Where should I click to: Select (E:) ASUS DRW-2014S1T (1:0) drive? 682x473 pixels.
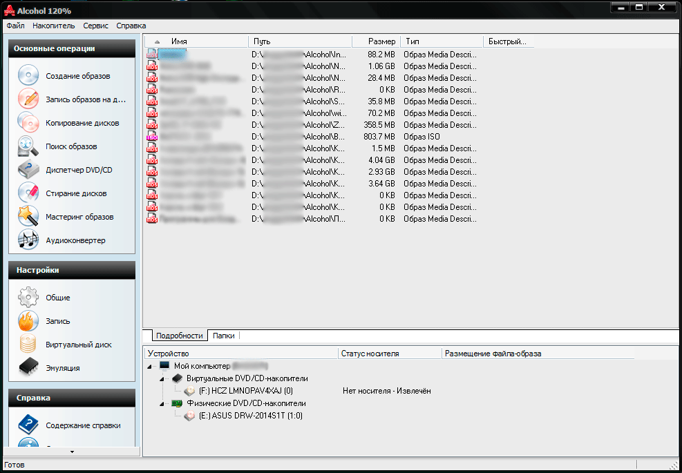(x=250, y=416)
